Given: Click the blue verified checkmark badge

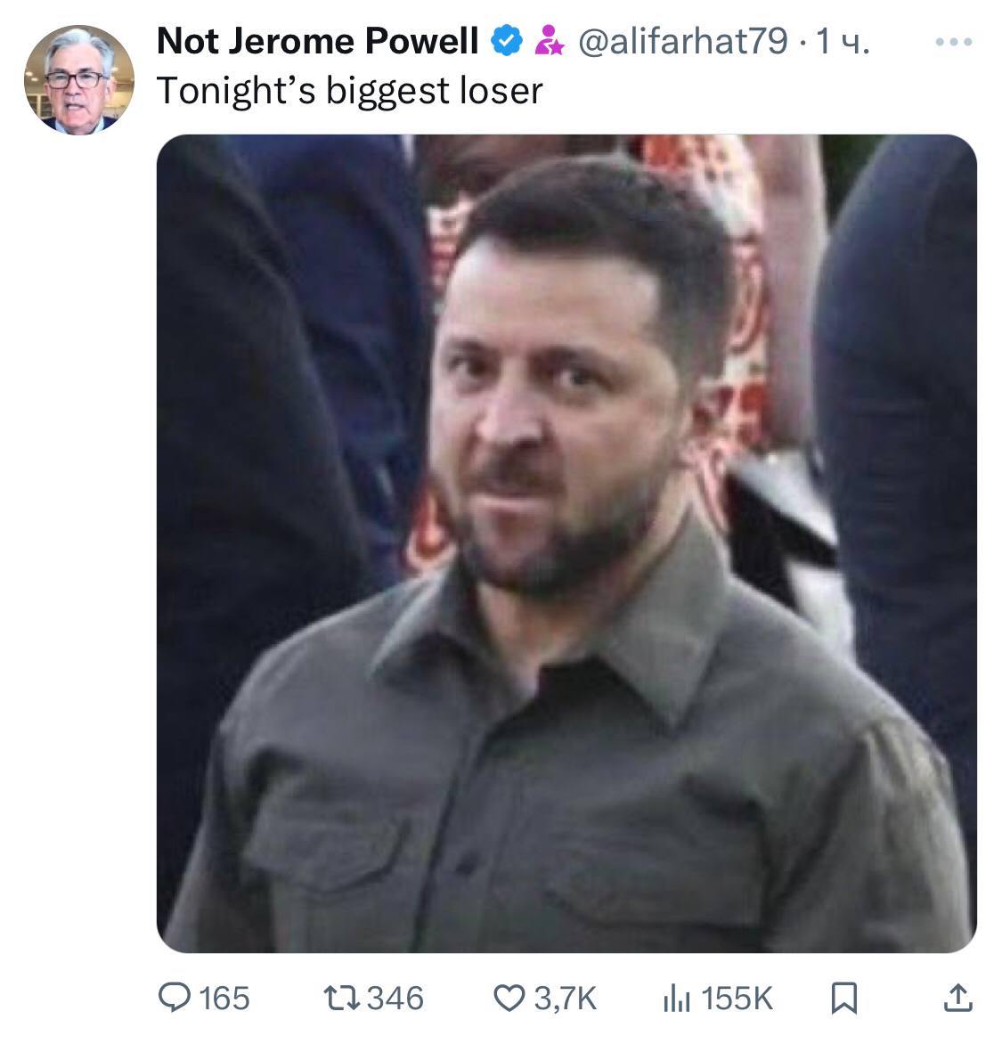Looking at the screenshot, I should [x=509, y=41].
